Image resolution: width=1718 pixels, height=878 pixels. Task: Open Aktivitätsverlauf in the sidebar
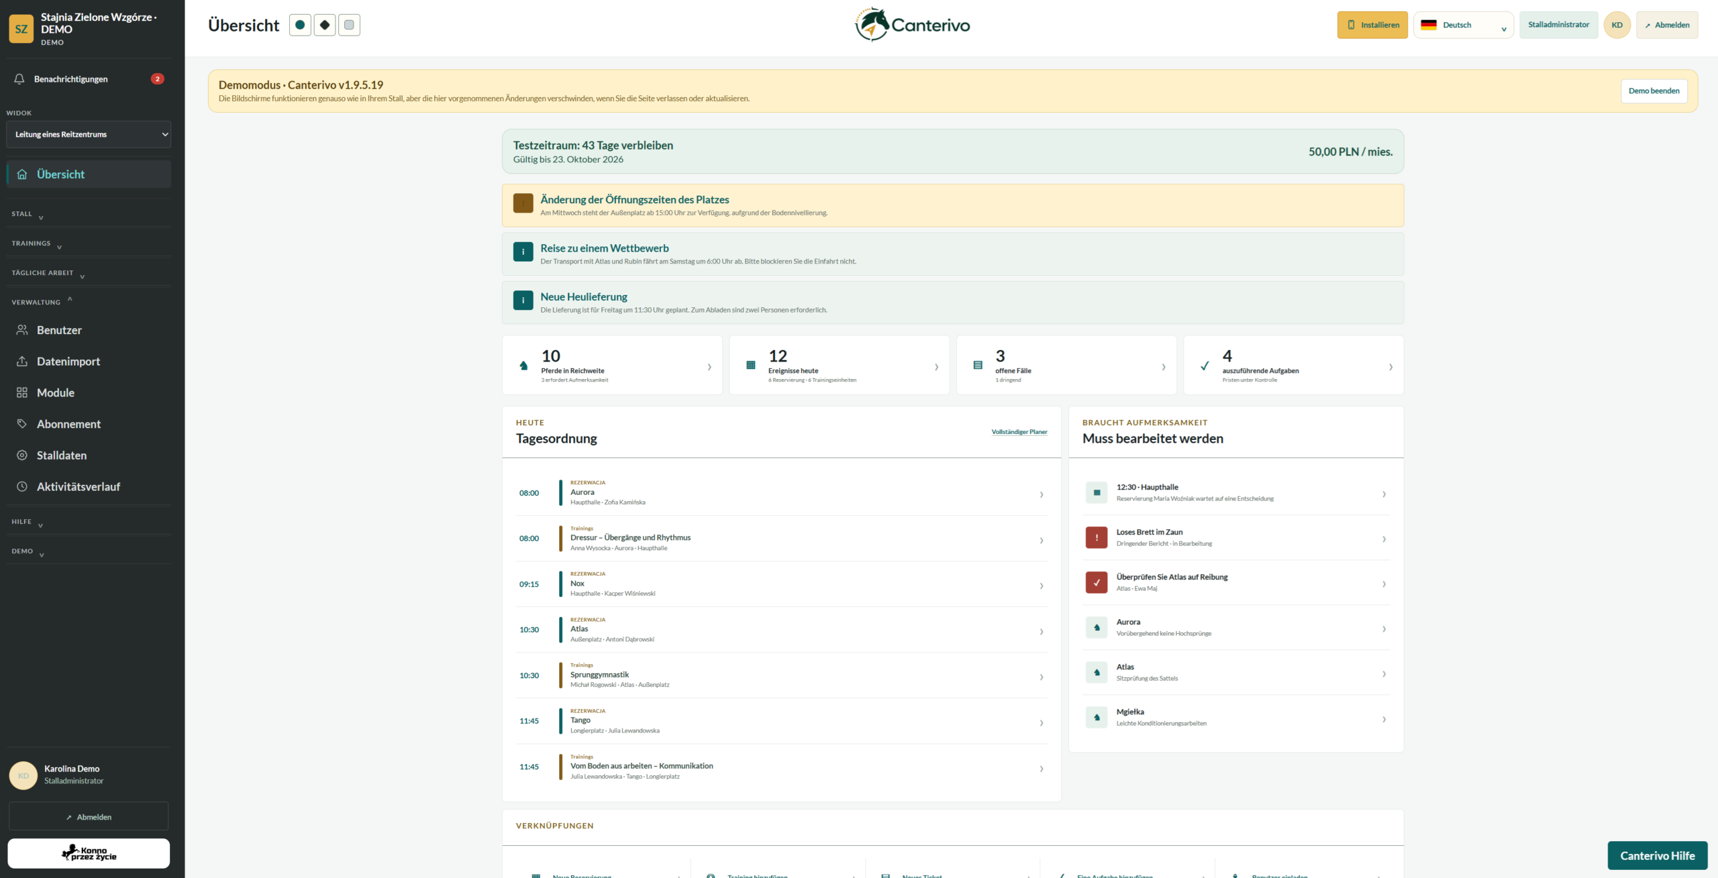tap(89, 486)
